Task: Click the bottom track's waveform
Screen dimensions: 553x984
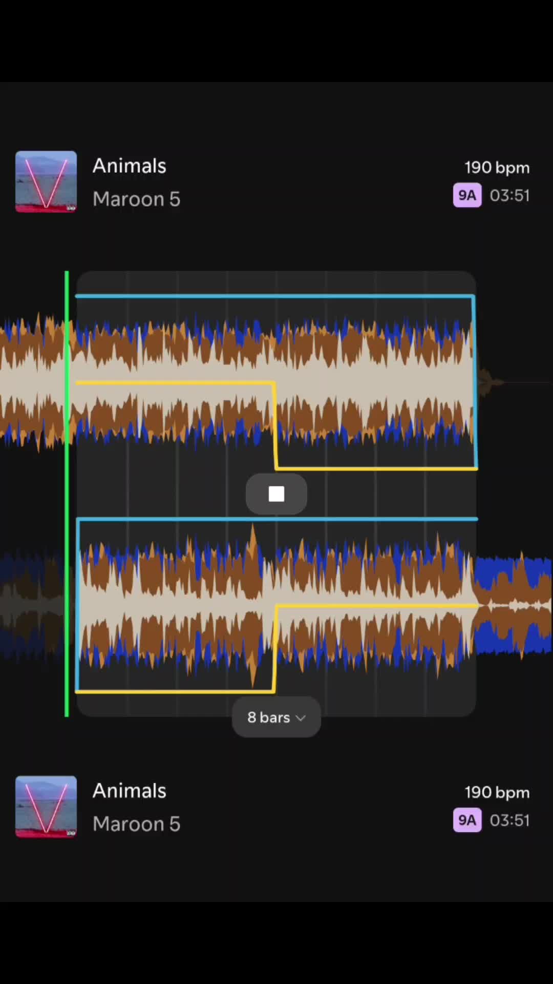Action: pos(276,606)
